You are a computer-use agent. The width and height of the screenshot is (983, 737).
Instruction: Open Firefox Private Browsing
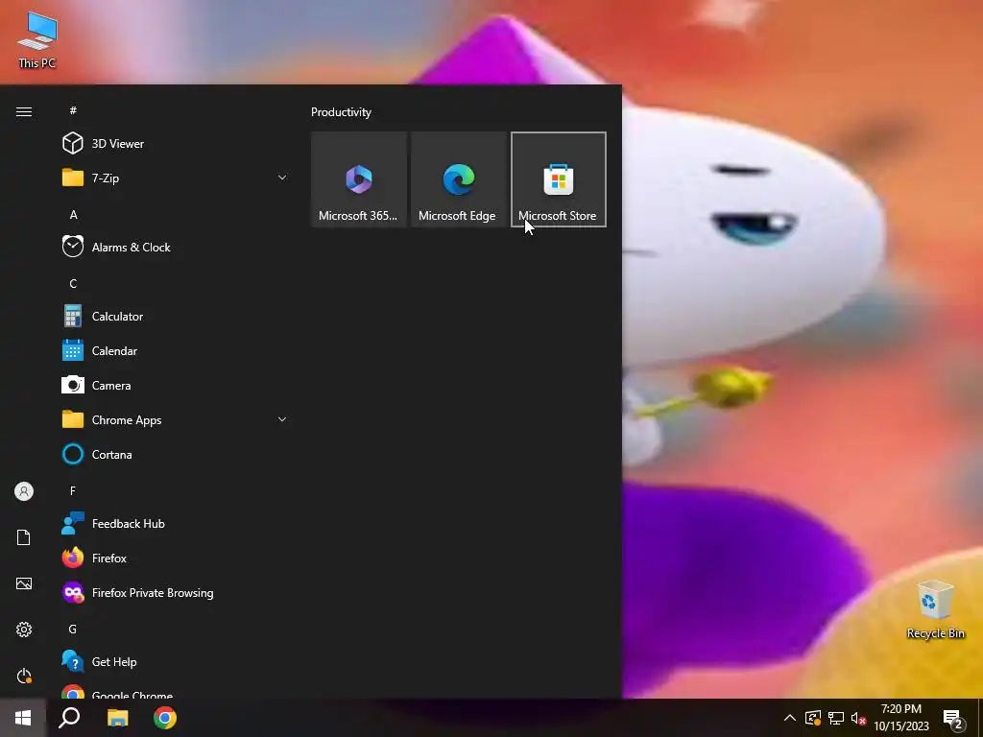pyautogui.click(x=175, y=592)
